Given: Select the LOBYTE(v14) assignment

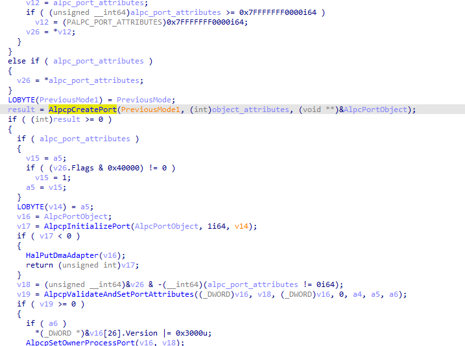Looking at the screenshot, I should tap(55, 207).
